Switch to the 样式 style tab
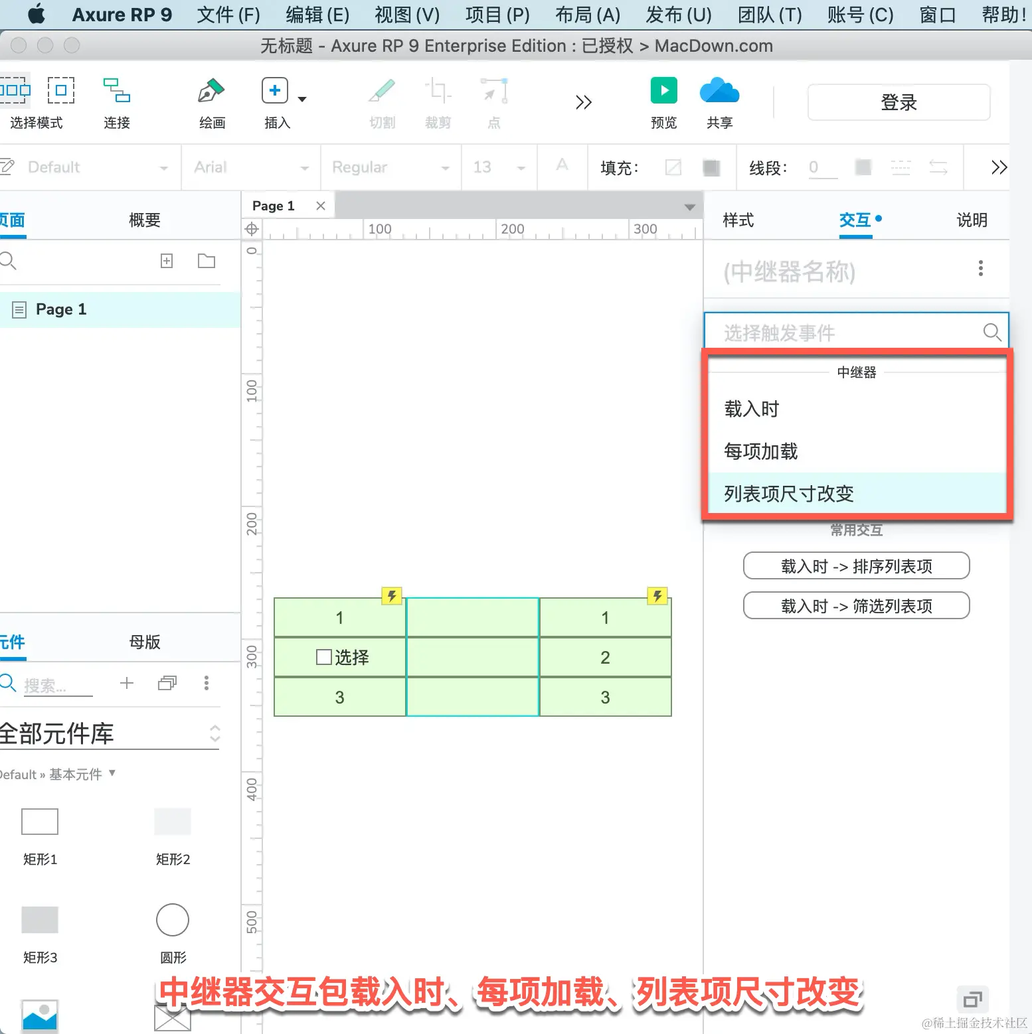Viewport: 1032px width, 1034px height. point(738,220)
